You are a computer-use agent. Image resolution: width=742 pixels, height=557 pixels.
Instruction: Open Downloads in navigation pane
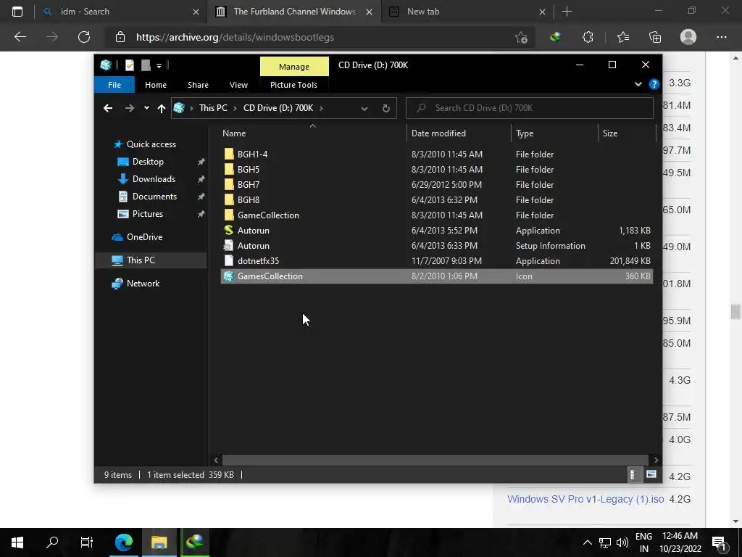pos(154,179)
